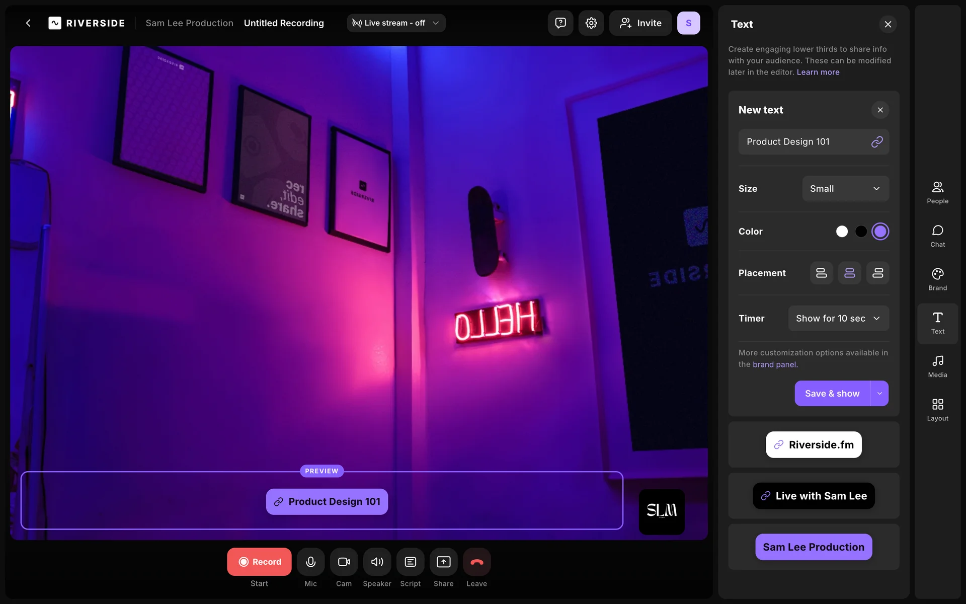Select the leftmost placement option
The width and height of the screenshot is (966, 604).
tap(821, 273)
